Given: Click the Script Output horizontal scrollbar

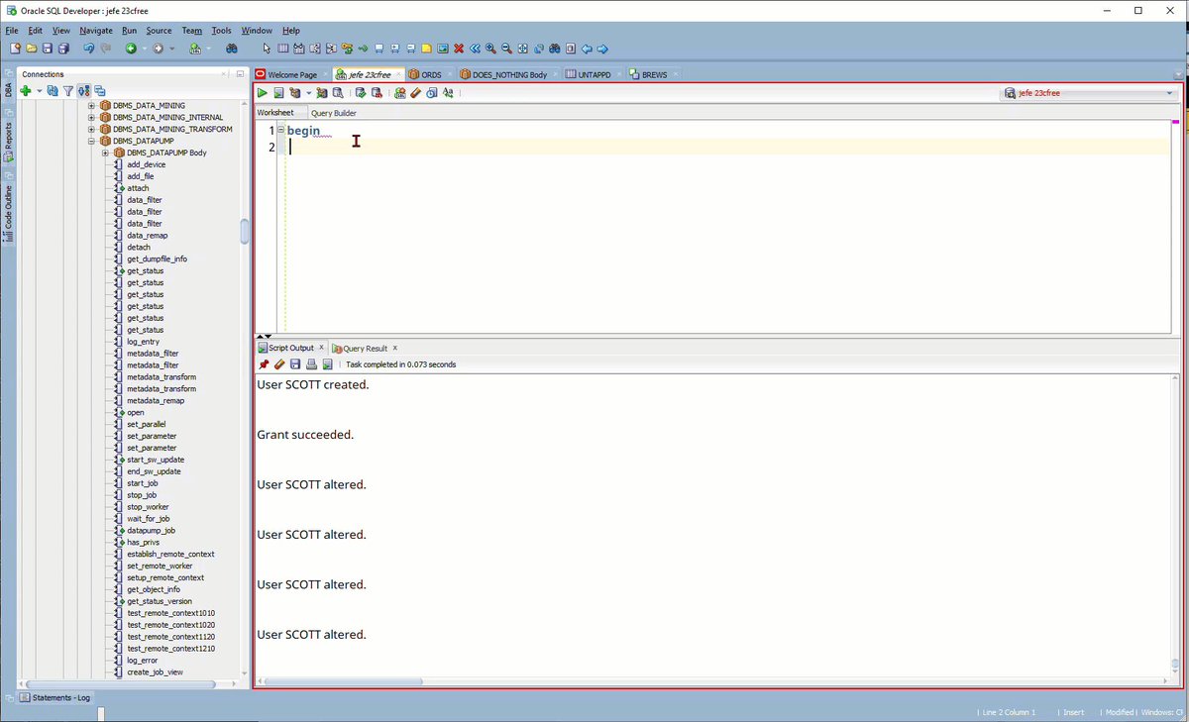Looking at the screenshot, I should tap(344, 681).
